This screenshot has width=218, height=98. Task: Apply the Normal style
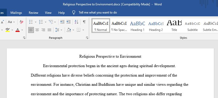pos(101,26)
